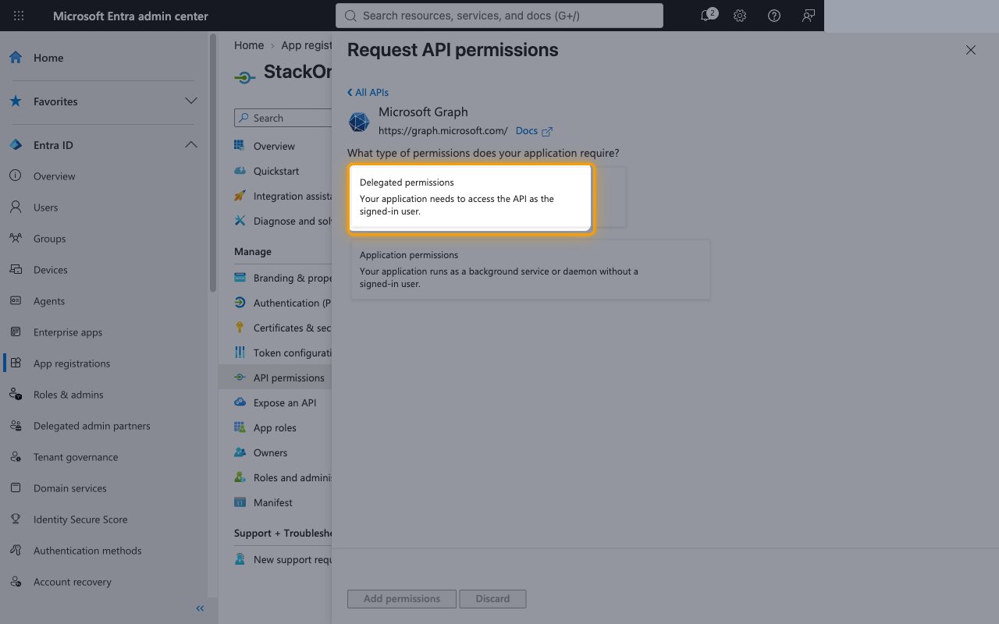Click the Devices icon in sidebar
The width and height of the screenshot is (999, 624).
click(x=16, y=270)
